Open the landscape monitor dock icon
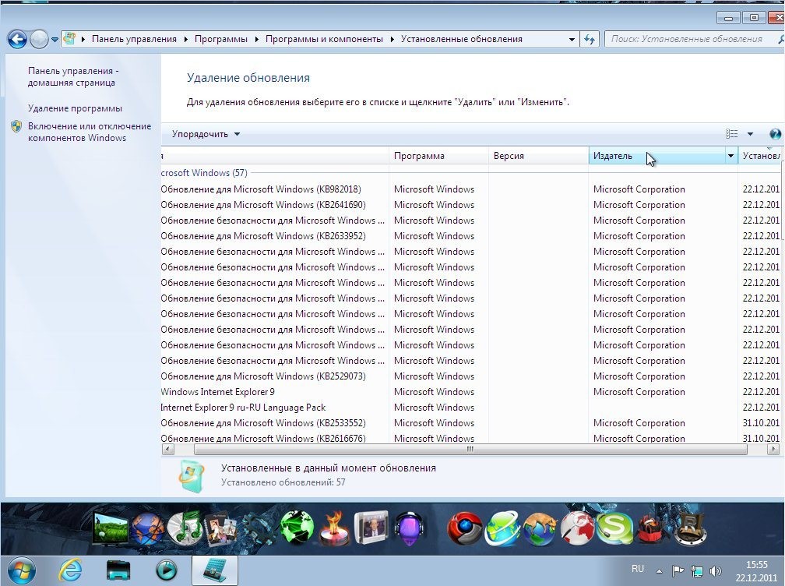Screen dimensions: 785x586 (x=110, y=529)
